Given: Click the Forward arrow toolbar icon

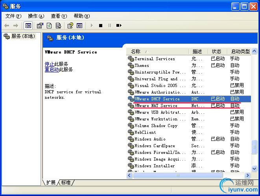Looking at the screenshot, I should pyautogui.click(x=16, y=26).
